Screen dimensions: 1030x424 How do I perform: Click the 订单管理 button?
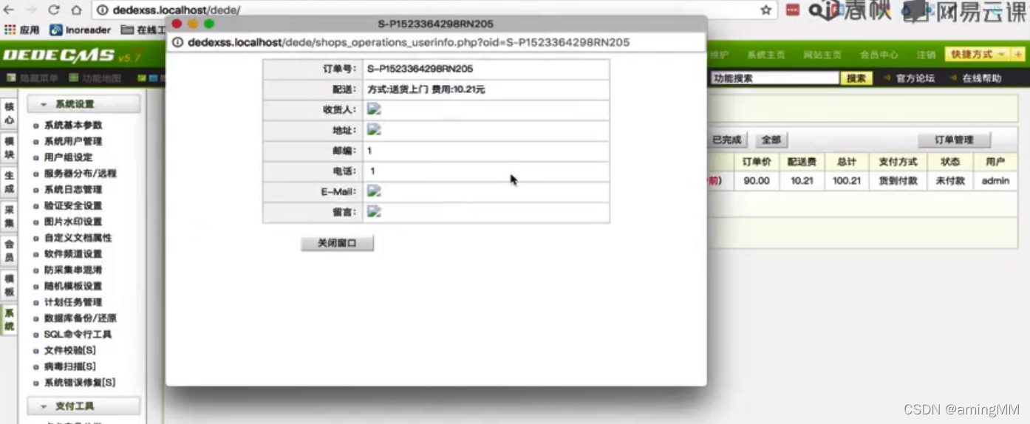click(954, 140)
